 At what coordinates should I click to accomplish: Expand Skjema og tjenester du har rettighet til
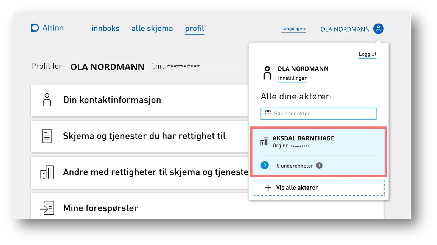(140, 137)
